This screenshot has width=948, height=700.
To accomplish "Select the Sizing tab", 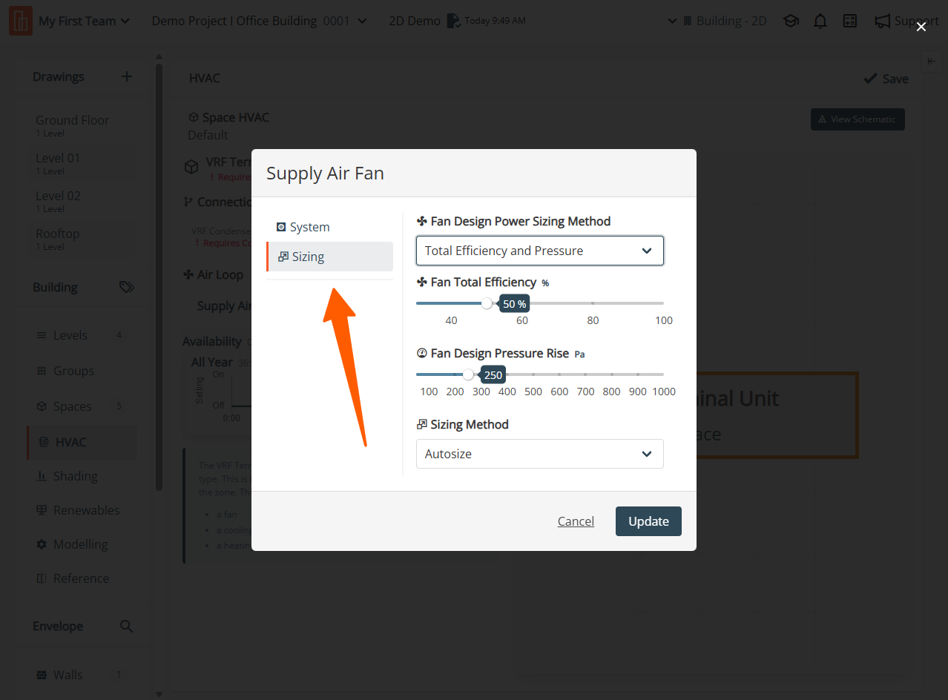I will 329,257.
